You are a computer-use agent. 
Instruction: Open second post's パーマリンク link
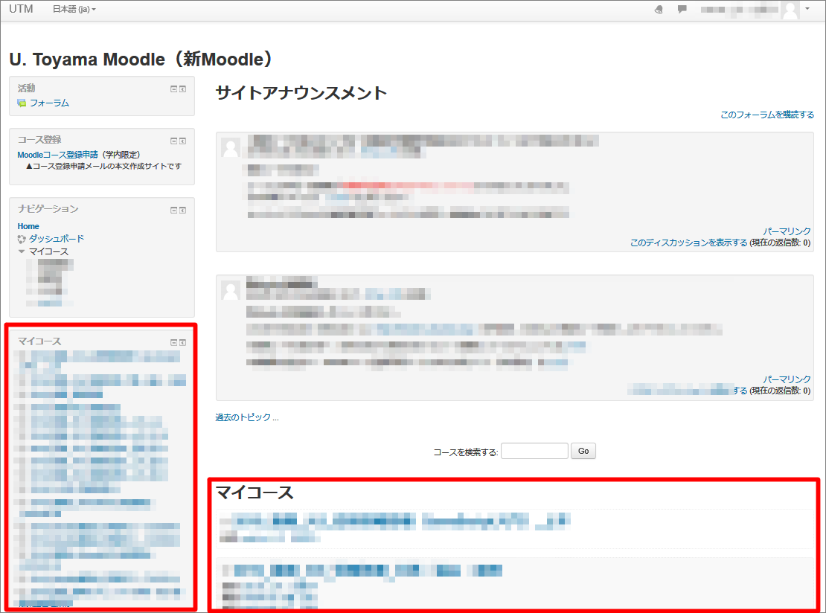(787, 379)
